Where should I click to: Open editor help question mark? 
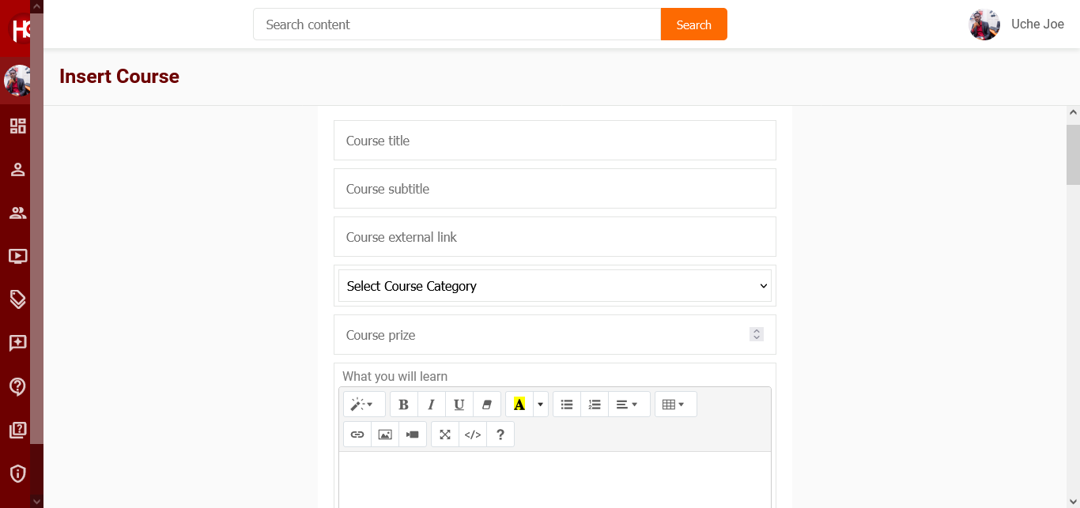[x=500, y=435]
